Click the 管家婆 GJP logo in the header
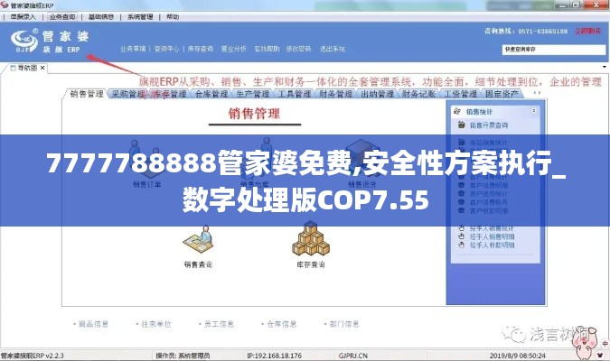 [24, 41]
